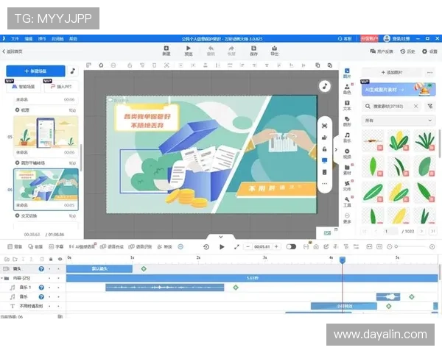Click the lock icon in floating canvas toolbar
This screenshot has width=442, height=353.
pyautogui.click(x=324, y=149)
